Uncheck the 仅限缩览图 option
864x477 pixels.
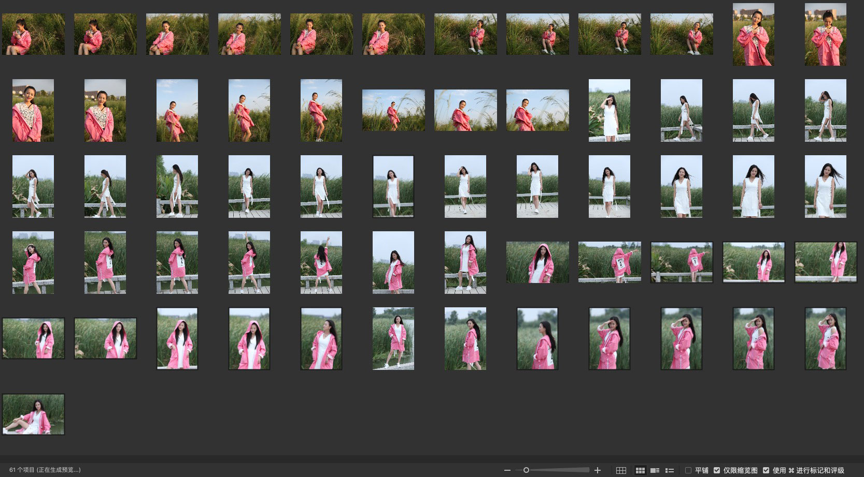[x=717, y=470]
